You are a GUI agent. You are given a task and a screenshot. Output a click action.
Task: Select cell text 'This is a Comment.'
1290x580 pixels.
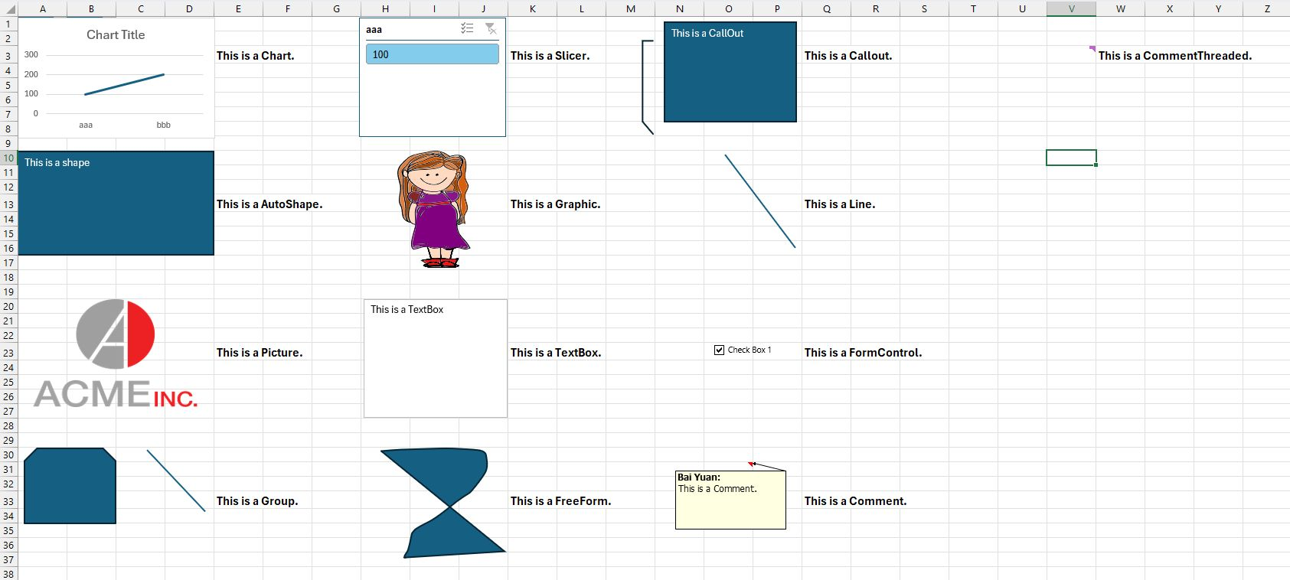855,501
